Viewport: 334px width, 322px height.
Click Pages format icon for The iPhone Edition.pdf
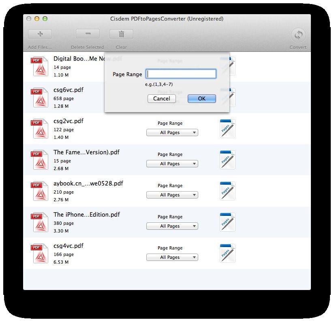[x=227, y=222]
